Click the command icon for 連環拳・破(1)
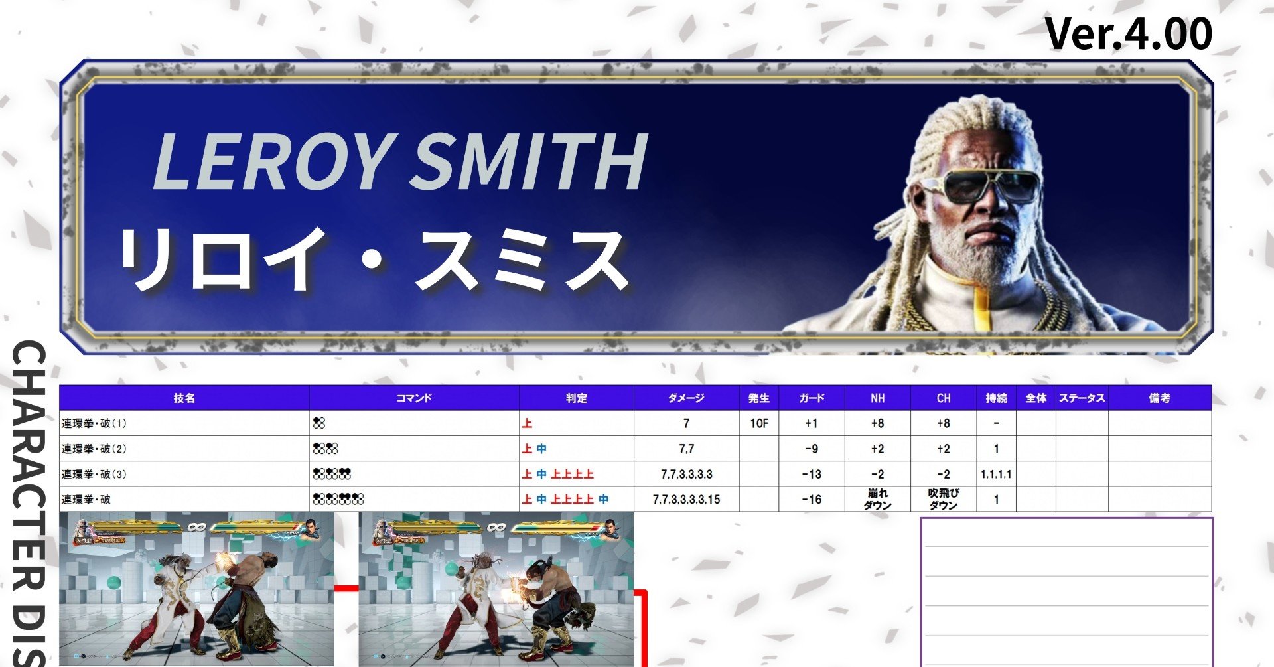Viewport: 1274px width, 667px height. 319,423
